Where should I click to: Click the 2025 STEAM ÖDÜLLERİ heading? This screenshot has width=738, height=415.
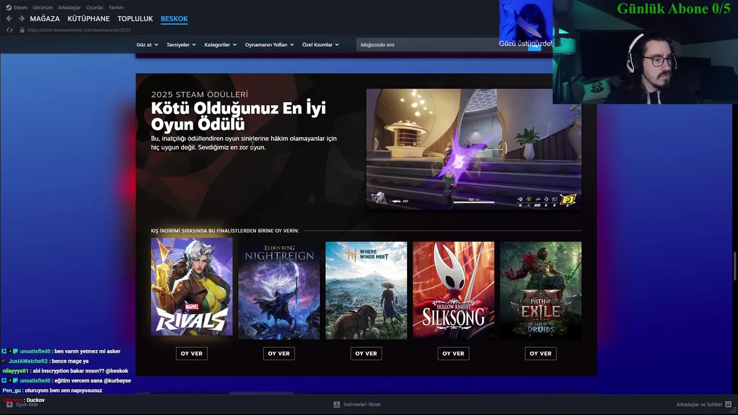(x=199, y=95)
